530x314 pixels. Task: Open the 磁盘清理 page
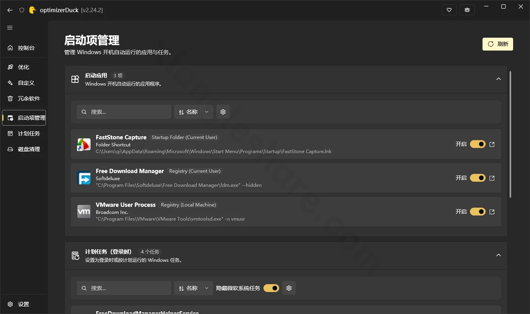pos(24,149)
